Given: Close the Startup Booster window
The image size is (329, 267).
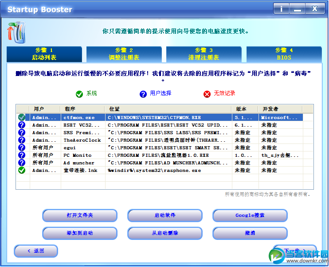Looking at the screenshot, I should (315, 9).
